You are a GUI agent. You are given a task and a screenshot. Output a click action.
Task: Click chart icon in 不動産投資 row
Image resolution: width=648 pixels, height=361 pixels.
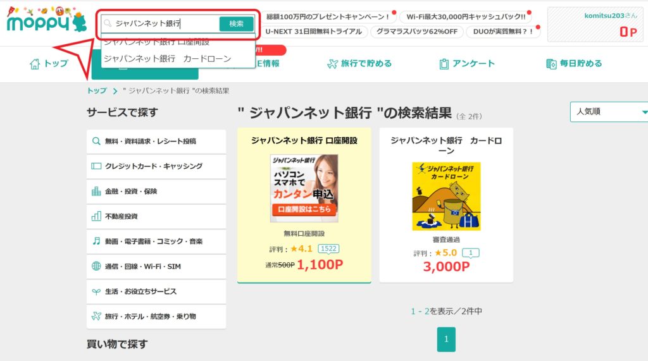(x=96, y=216)
